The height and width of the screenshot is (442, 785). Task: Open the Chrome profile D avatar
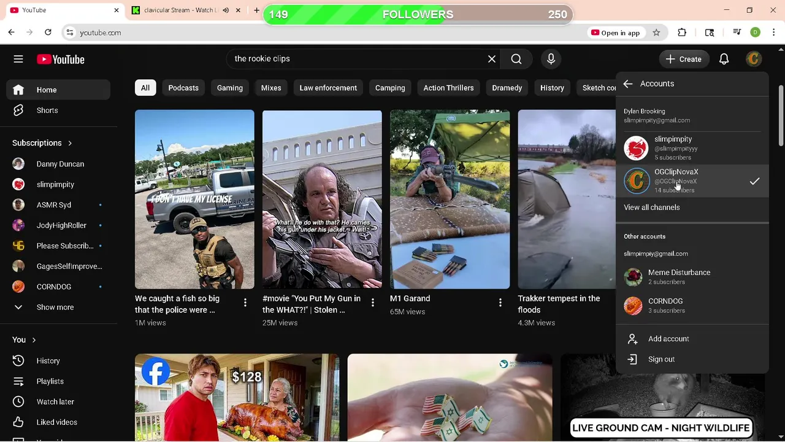(x=755, y=33)
